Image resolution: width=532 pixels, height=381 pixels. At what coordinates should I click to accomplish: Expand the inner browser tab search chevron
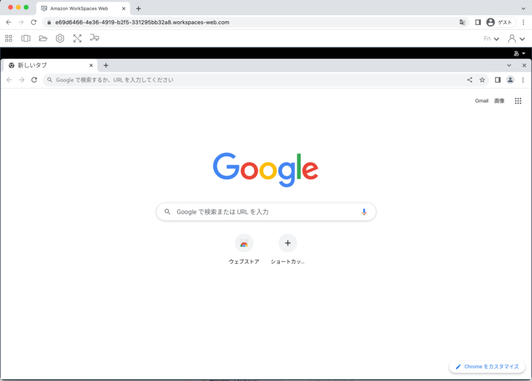(509, 65)
